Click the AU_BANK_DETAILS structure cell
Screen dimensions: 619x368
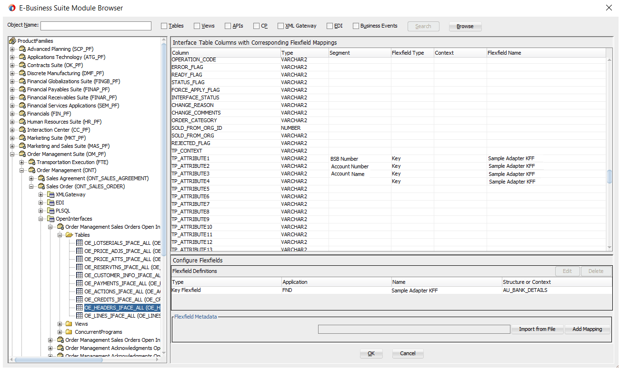(557, 290)
